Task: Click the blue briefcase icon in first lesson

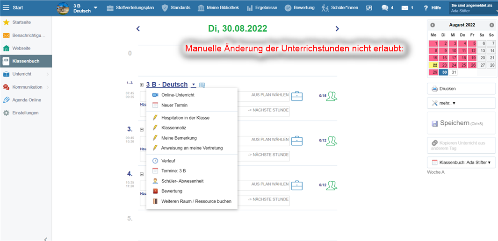Action: click(297, 96)
